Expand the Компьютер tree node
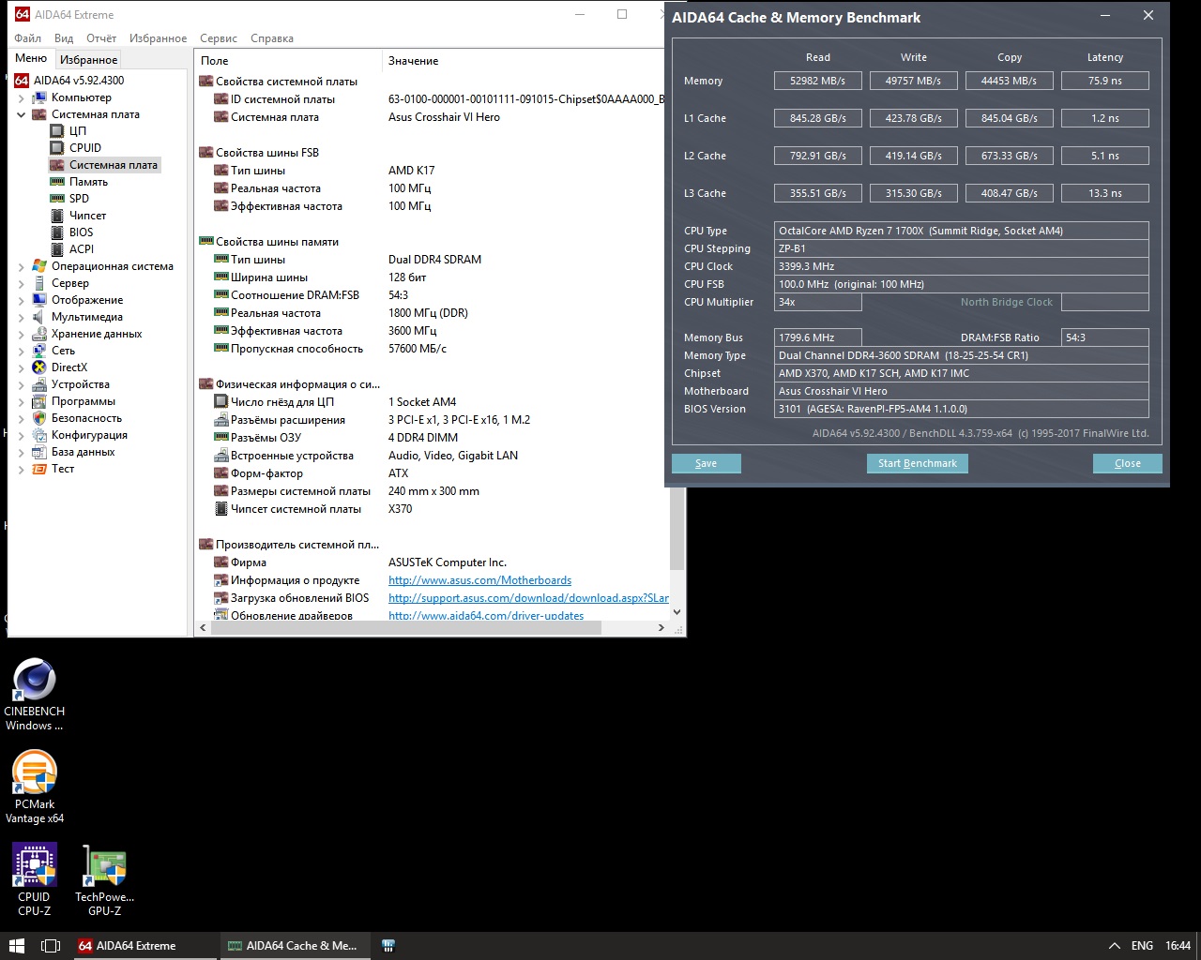 [x=22, y=97]
